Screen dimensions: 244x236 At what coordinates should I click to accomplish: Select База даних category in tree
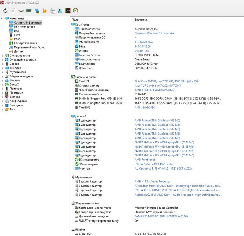pyautogui.click(x=16, y=105)
